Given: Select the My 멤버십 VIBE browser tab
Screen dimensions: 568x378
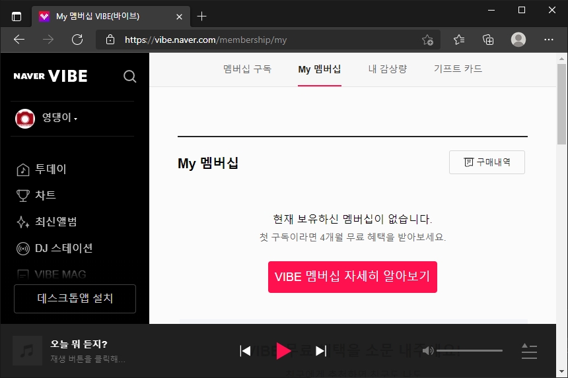Looking at the screenshot, I should [111, 16].
